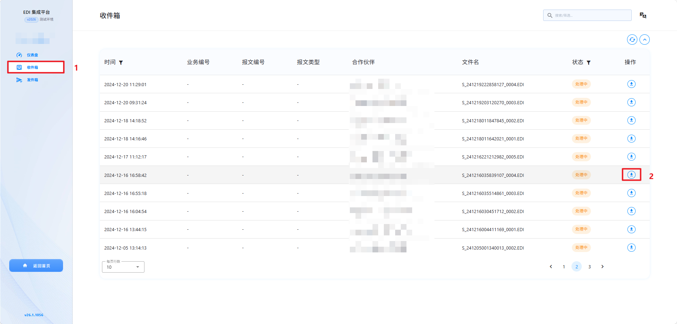The image size is (677, 324).
Task: Open the filter on 时间 column
Action: [x=121, y=63]
